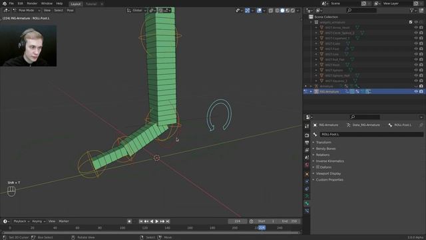Screen dimensions: 426x240
Task: Switch viewport to rendered shading
Action: coord(293,11)
